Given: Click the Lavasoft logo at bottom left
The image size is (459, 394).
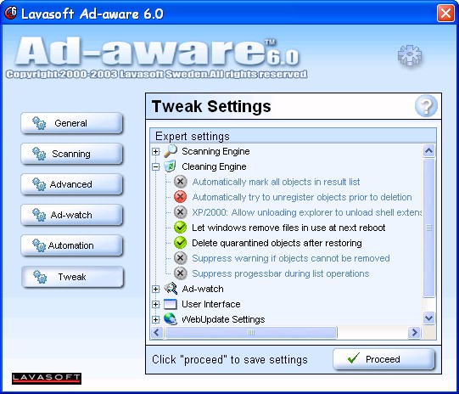Looking at the screenshot, I should (x=47, y=378).
